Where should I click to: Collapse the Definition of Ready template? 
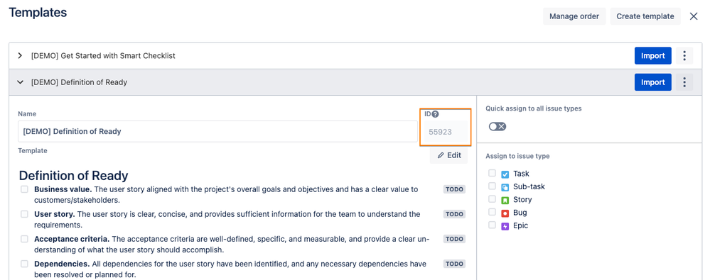pos(20,82)
